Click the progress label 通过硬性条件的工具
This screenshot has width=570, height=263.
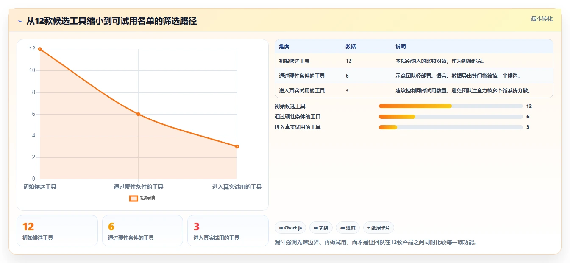(x=298, y=117)
